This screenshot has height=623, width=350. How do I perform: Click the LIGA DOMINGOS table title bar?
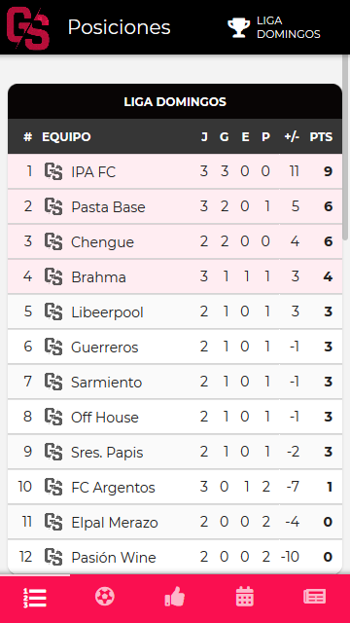(x=175, y=101)
